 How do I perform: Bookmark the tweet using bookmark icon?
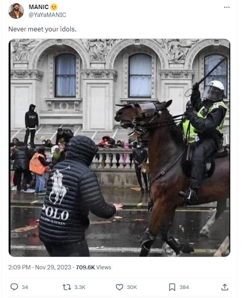(172, 287)
